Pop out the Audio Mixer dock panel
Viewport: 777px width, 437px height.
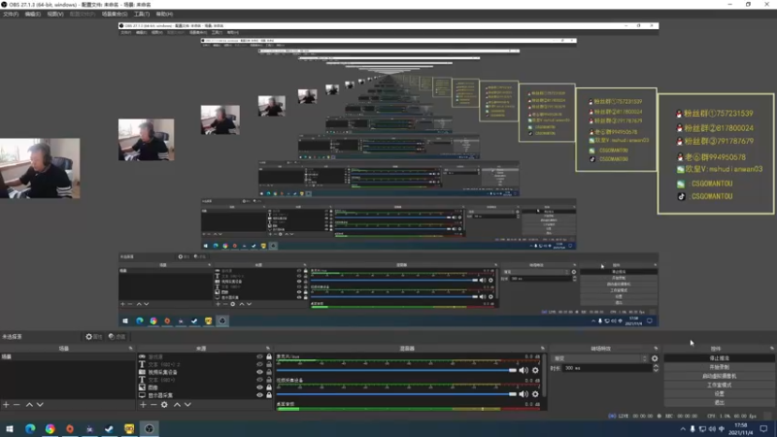coord(543,349)
